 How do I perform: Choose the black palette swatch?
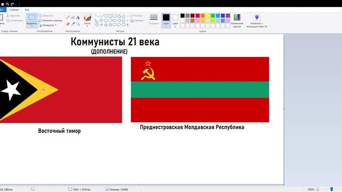[x=183, y=15]
